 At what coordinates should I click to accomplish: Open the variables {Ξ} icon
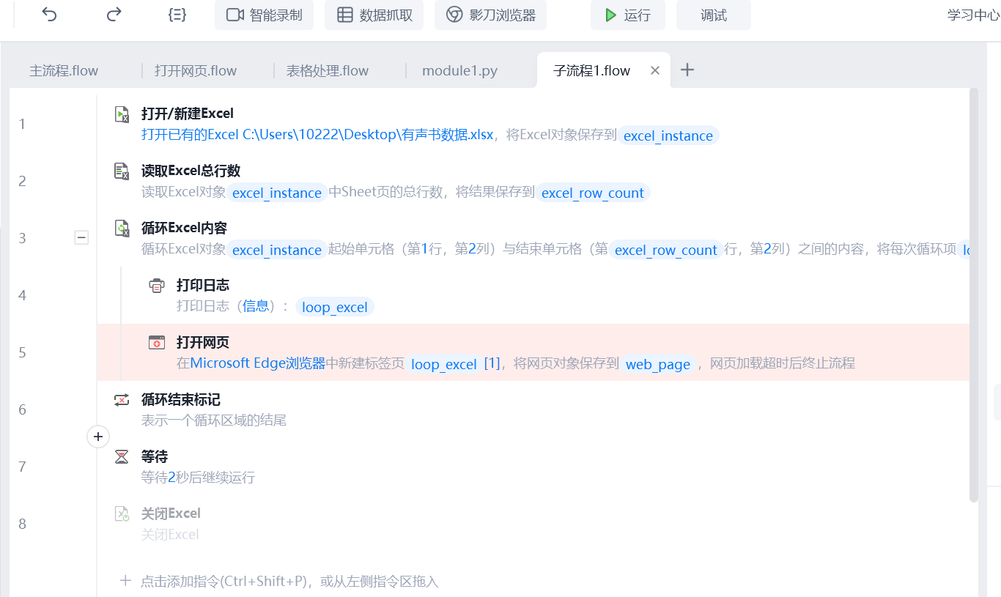[x=177, y=15]
